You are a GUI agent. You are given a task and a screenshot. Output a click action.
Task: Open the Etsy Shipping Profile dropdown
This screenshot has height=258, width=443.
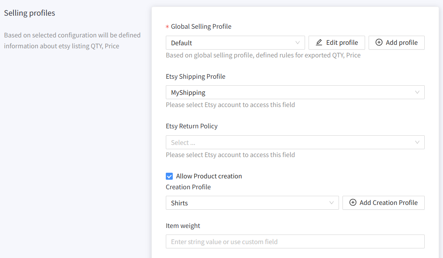pyautogui.click(x=295, y=92)
